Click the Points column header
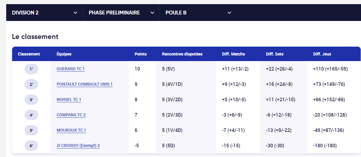Viewport: 361px width, 157px height. (141, 54)
